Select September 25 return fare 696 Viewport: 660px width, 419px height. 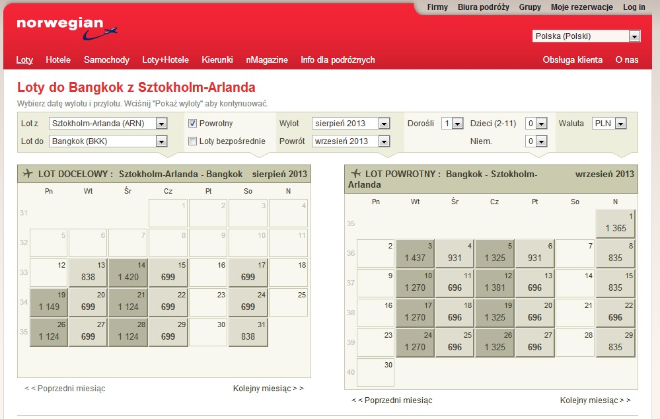coord(455,343)
